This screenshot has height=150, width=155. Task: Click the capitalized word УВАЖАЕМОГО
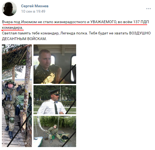point(103,22)
